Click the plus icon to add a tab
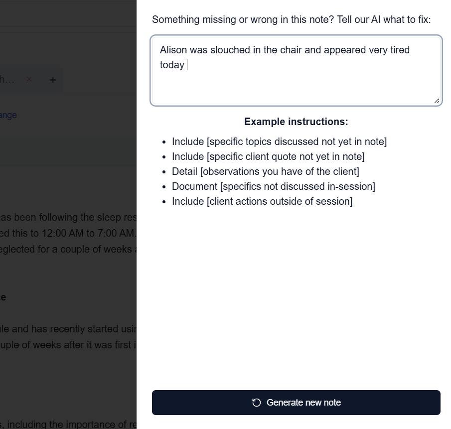Image resolution: width=451 pixels, height=429 pixels. coord(53,80)
